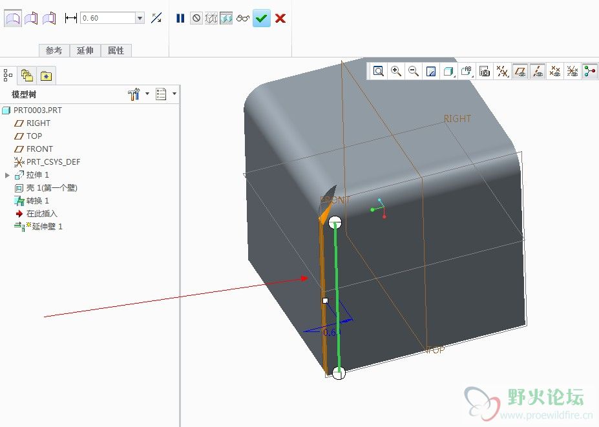Open the model tree settings hammer icon

pyautogui.click(x=134, y=94)
